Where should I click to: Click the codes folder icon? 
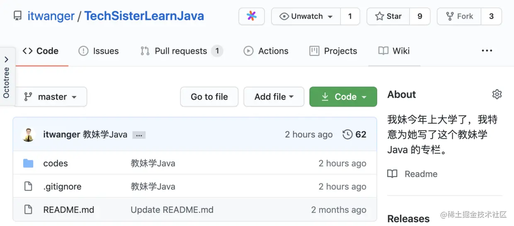coord(28,163)
